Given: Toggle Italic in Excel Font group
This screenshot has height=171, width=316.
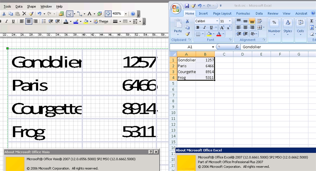Looking at the screenshot, I should [204, 27].
